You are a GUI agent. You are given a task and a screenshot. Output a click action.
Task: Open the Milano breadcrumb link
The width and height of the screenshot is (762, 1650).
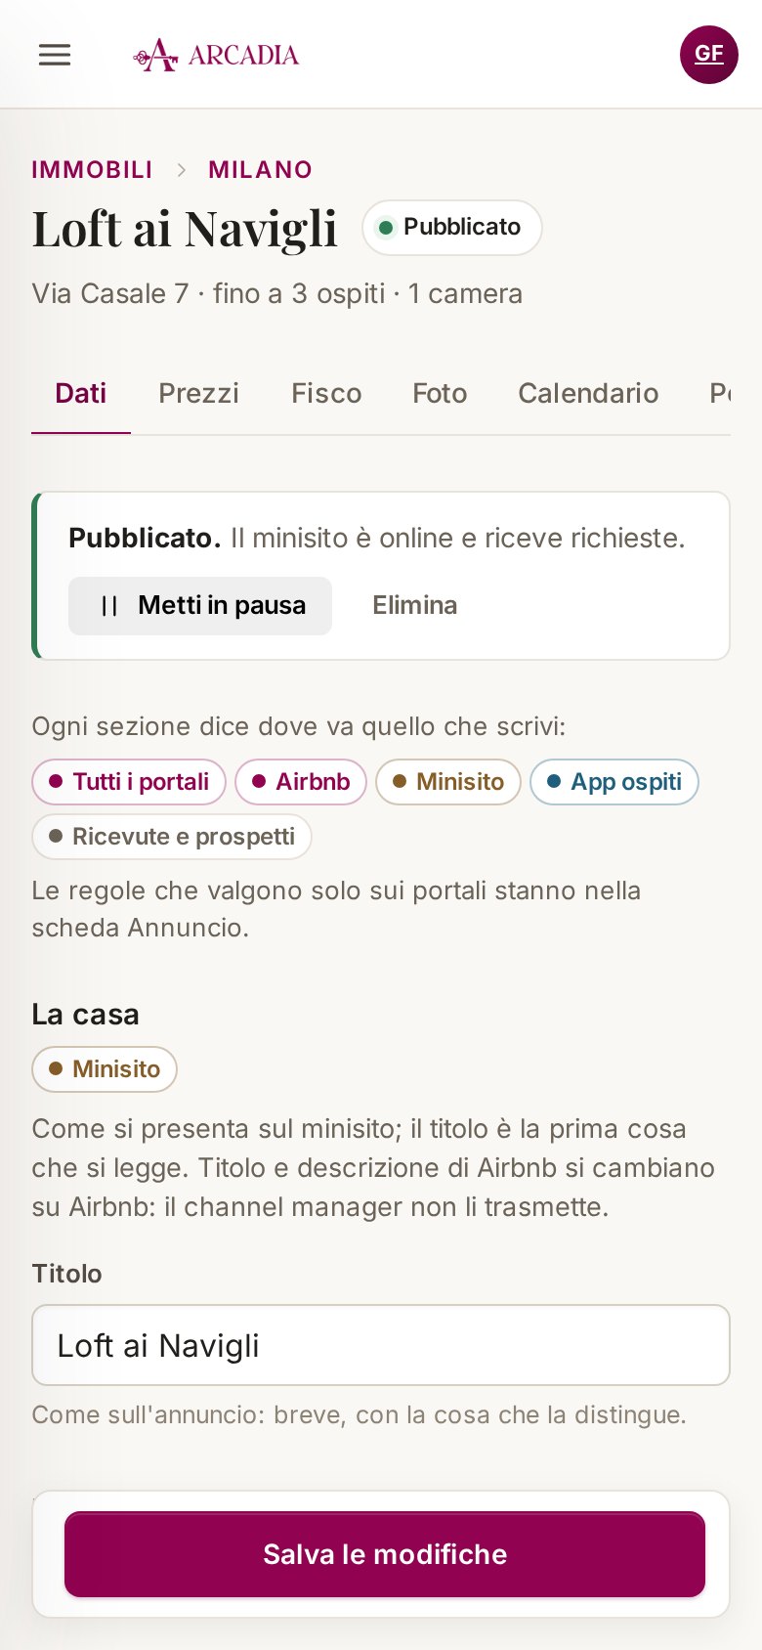[261, 170]
